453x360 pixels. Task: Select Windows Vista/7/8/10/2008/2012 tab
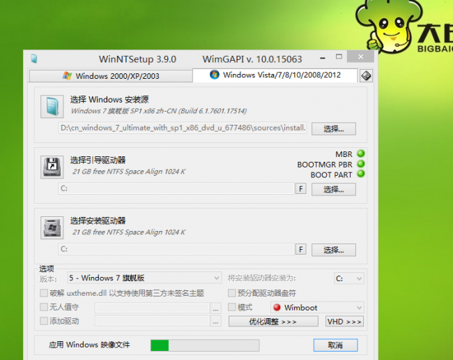point(275,75)
